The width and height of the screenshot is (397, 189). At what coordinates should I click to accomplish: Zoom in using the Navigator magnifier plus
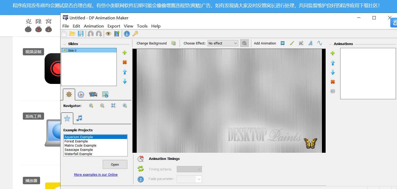click(x=91, y=106)
